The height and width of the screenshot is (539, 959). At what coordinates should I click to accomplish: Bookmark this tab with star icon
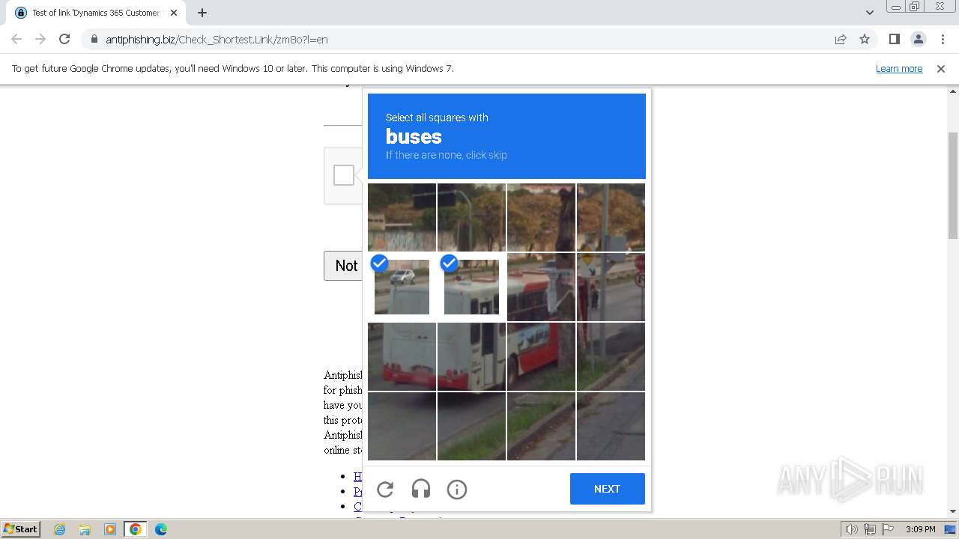pos(865,39)
